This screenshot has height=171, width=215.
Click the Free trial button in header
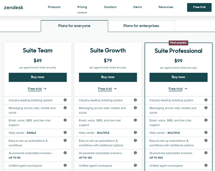[199, 7]
